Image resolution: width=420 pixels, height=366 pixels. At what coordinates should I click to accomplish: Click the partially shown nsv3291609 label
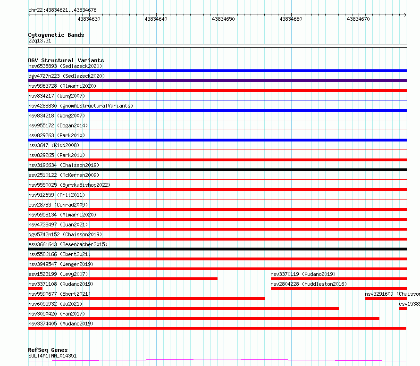(393, 294)
